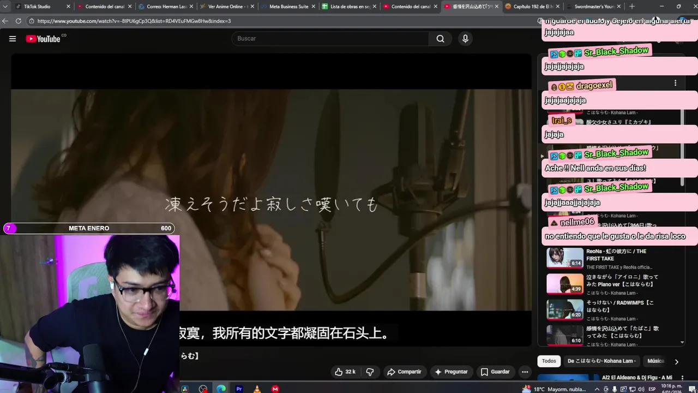
Task: Close the Capítulo 192 tab
Action: tap(557, 7)
